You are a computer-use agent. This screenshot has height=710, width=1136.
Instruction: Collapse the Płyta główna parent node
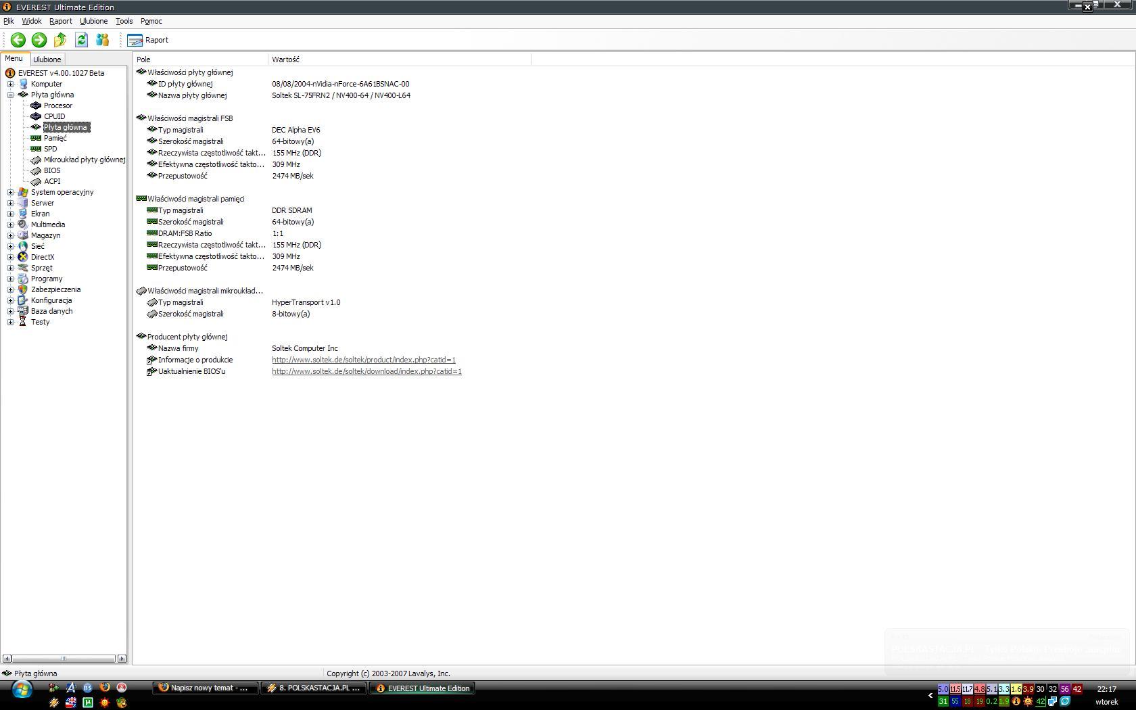[x=10, y=95]
